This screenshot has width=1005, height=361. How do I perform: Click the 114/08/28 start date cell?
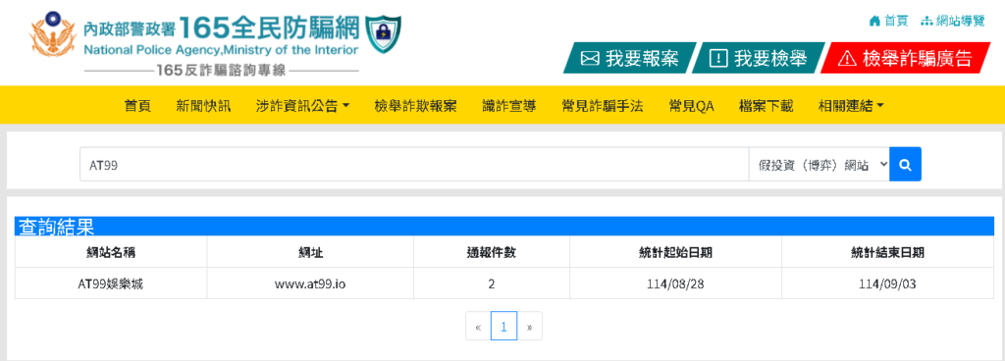[675, 284]
